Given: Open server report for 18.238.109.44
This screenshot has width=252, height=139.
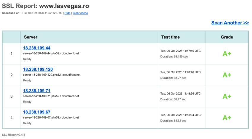Looking at the screenshot, I should (37, 48).
